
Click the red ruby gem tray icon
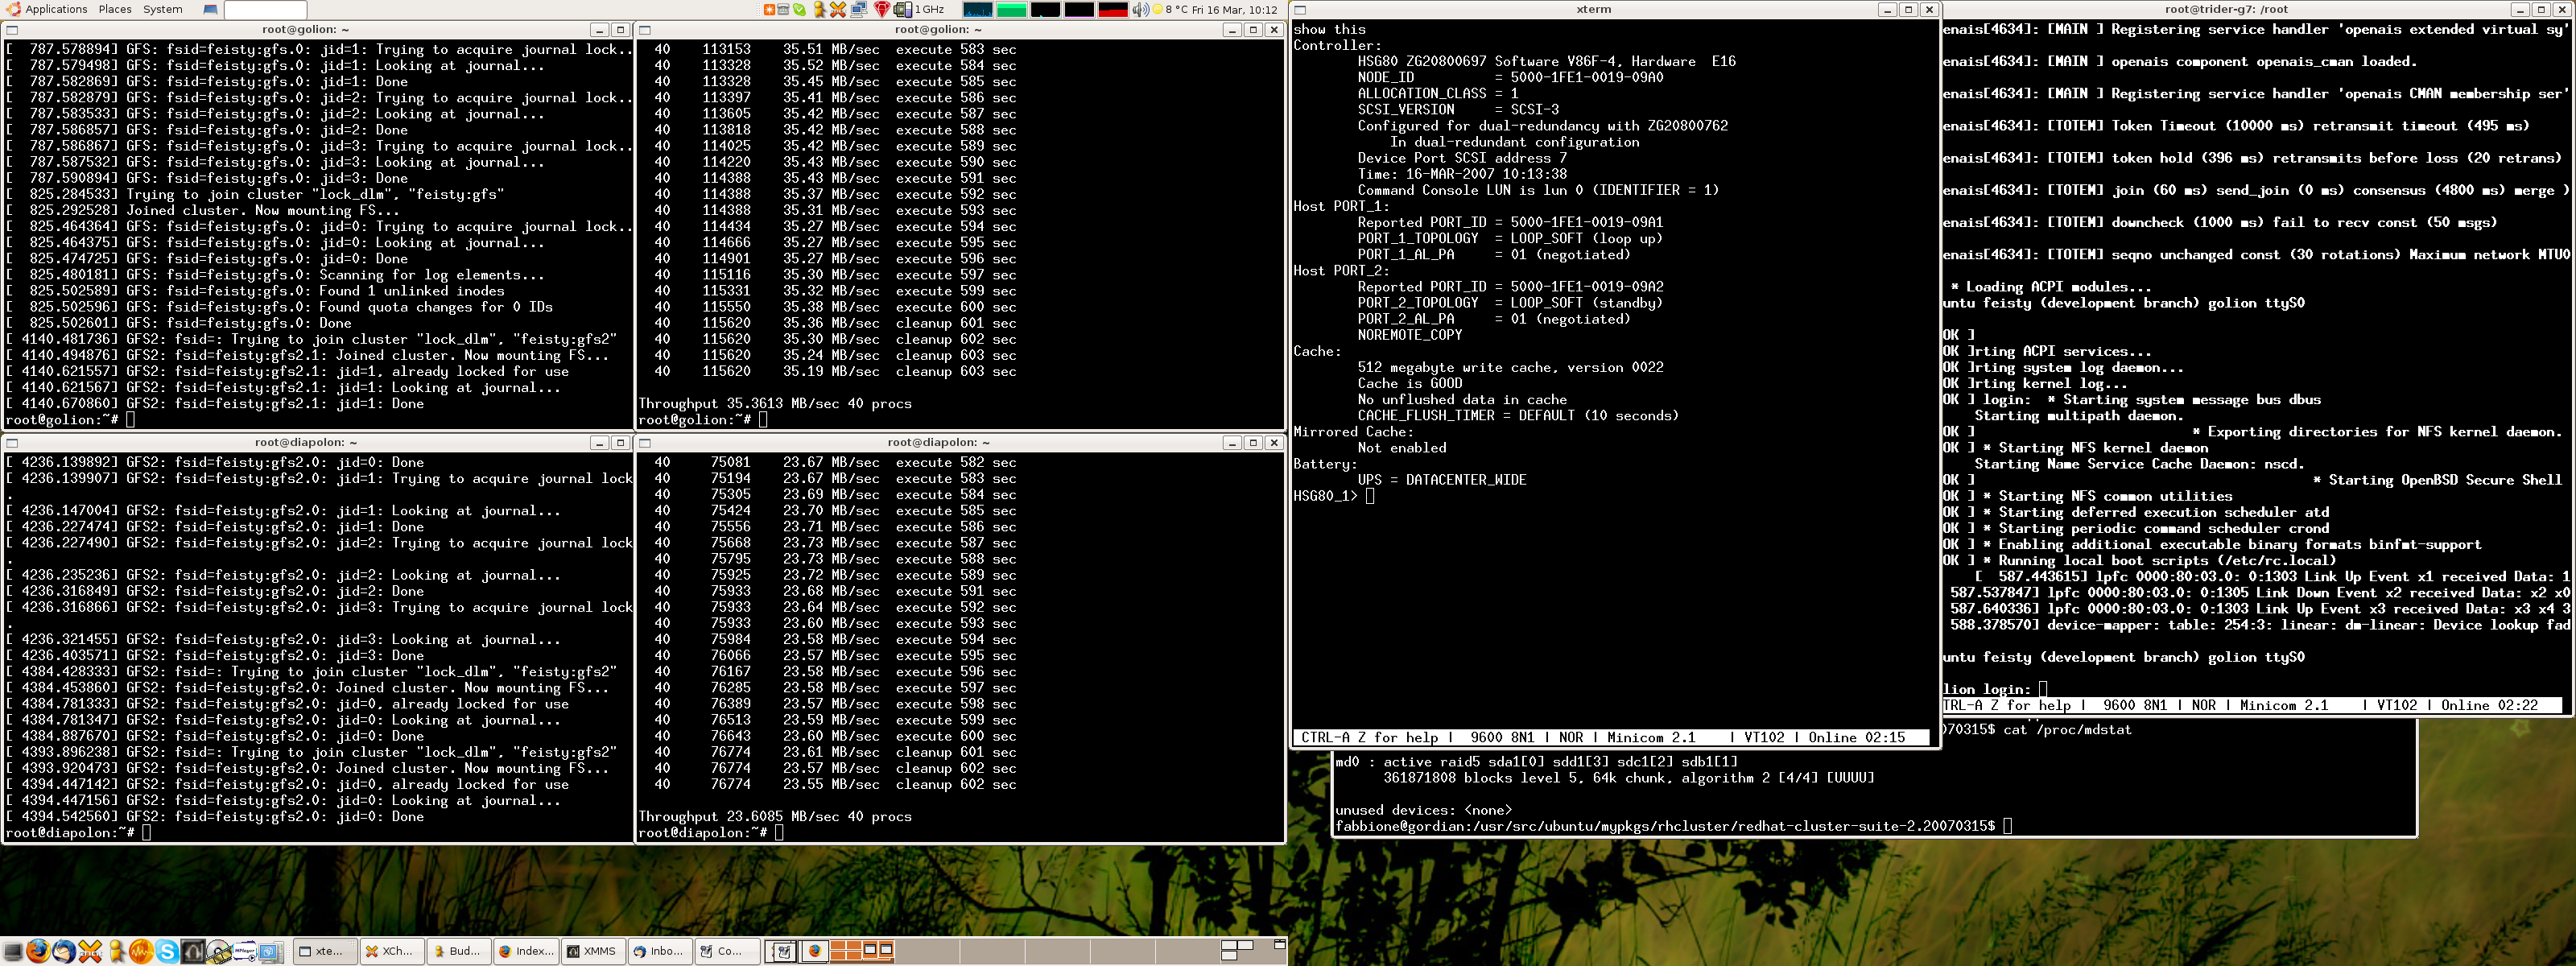pyautogui.click(x=883, y=10)
